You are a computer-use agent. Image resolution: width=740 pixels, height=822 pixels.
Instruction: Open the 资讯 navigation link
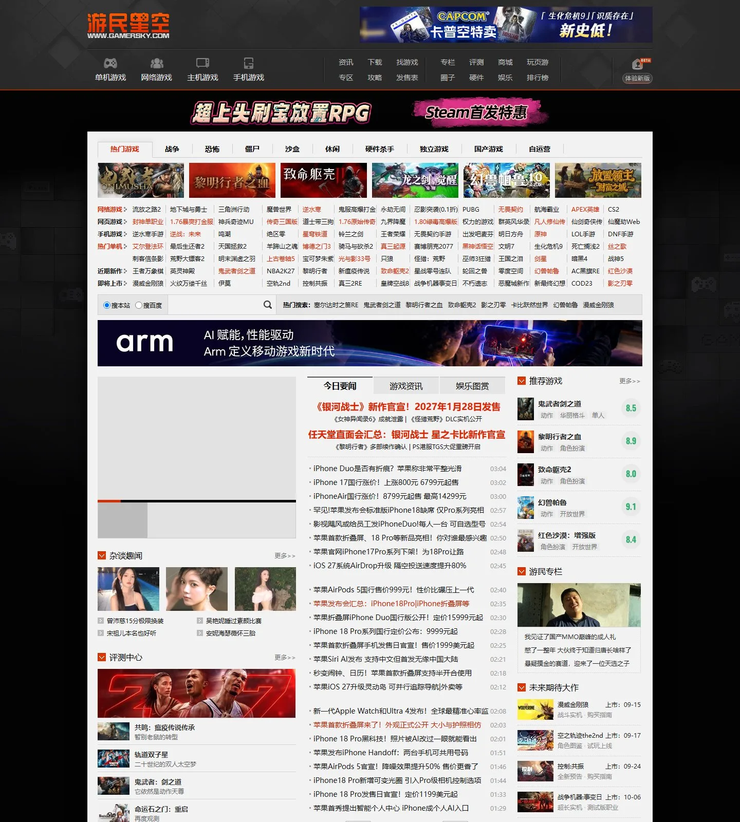346,62
